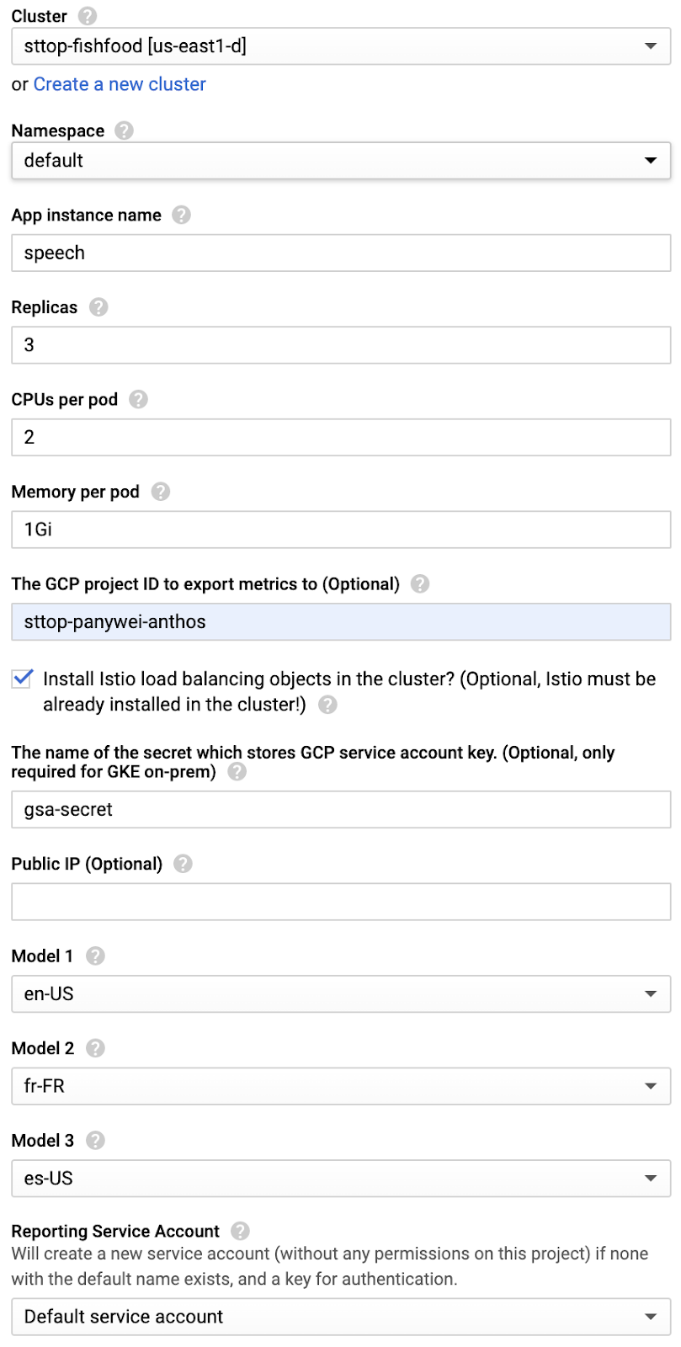Show Memory per pod help tooltip
This screenshot has width=681, height=1347.
pos(160,492)
